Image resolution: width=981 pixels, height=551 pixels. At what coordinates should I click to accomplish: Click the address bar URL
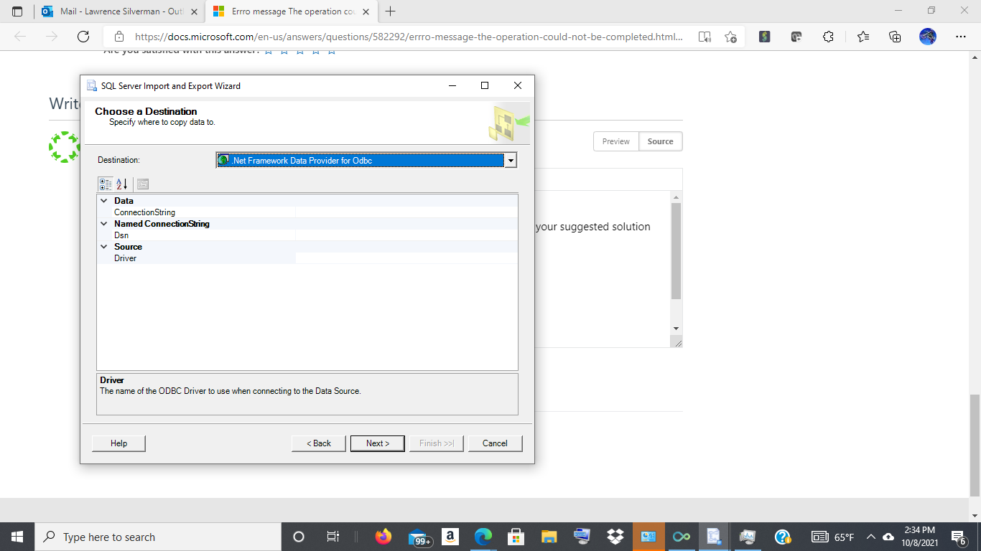click(409, 37)
